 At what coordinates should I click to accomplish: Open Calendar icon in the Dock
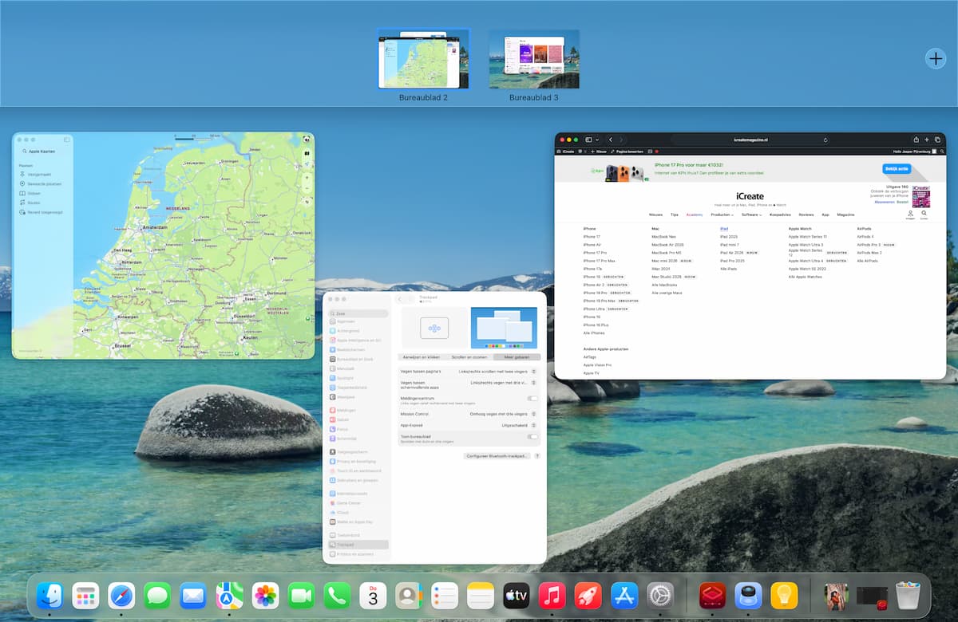click(x=373, y=596)
